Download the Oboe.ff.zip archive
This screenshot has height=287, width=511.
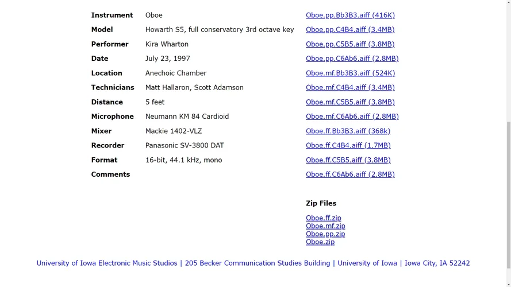pyautogui.click(x=323, y=218)
